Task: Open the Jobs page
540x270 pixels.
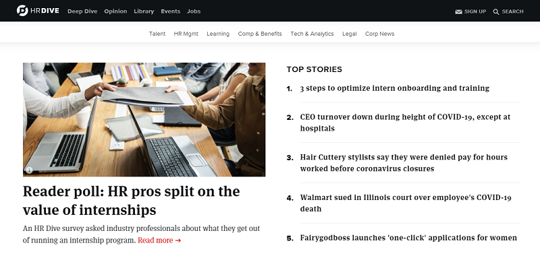Action: pyautogui.click(x=194, y=11)
